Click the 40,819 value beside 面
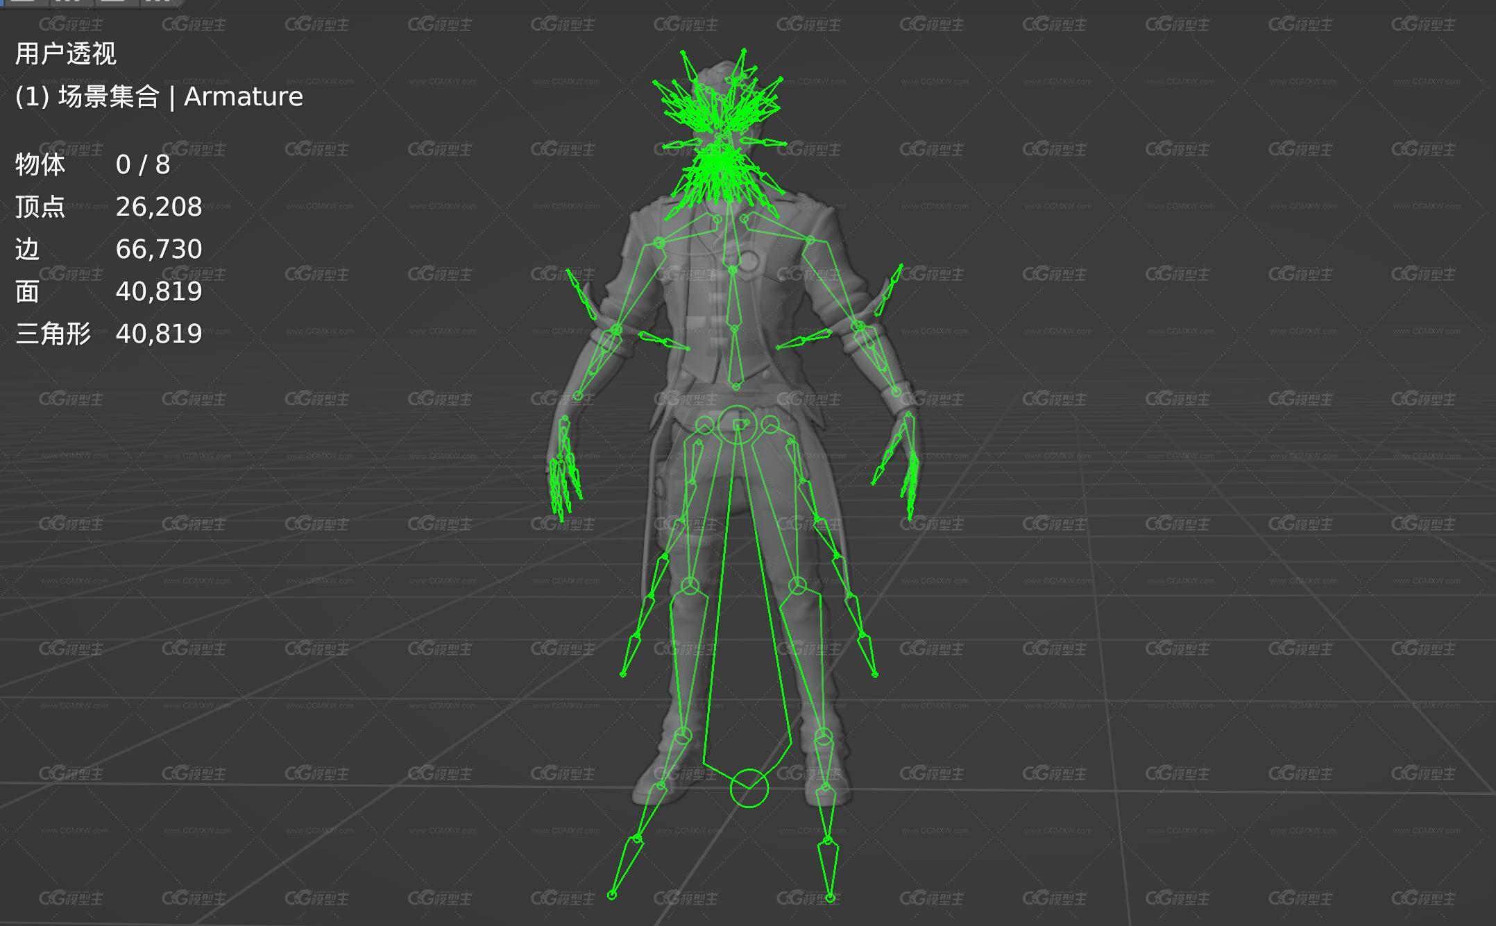 [159, 291]
